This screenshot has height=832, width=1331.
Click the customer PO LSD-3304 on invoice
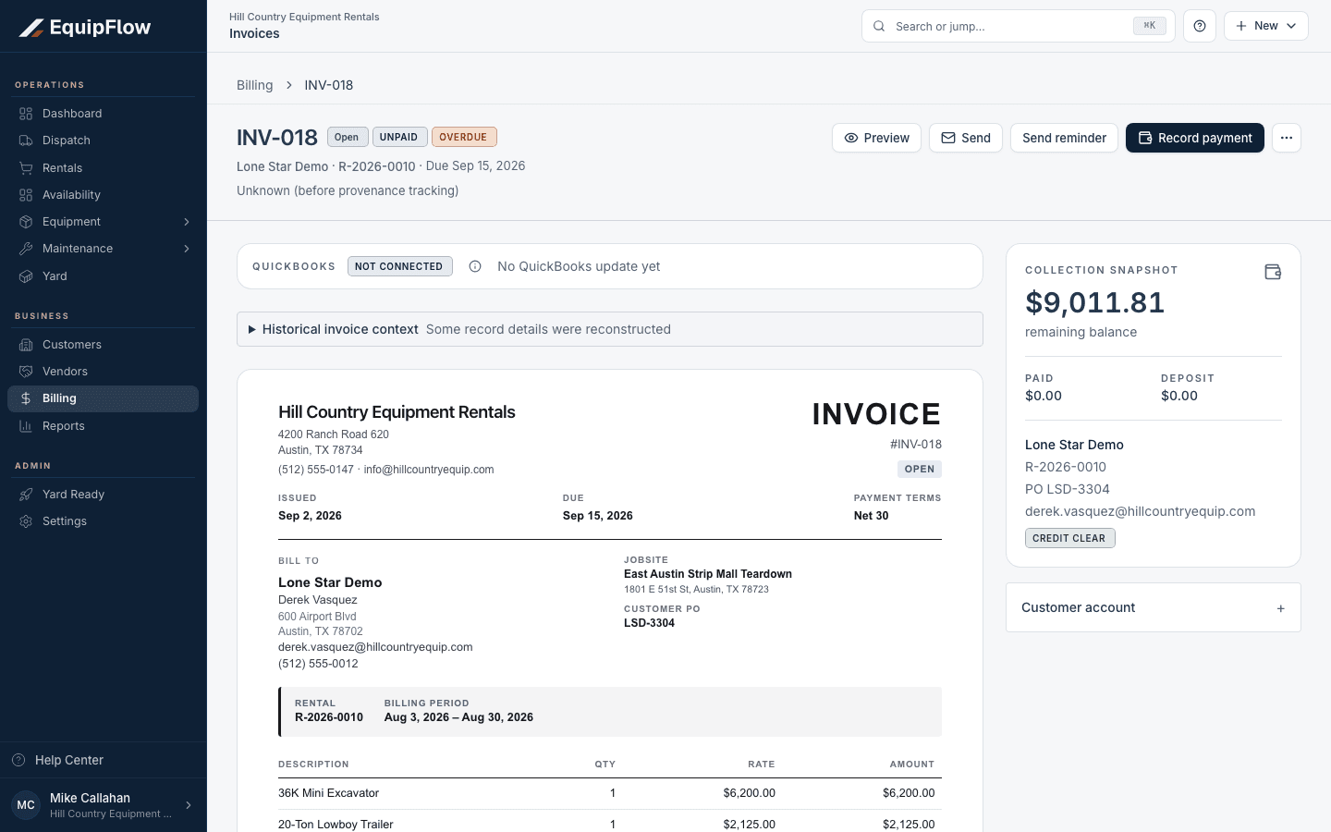649,623
